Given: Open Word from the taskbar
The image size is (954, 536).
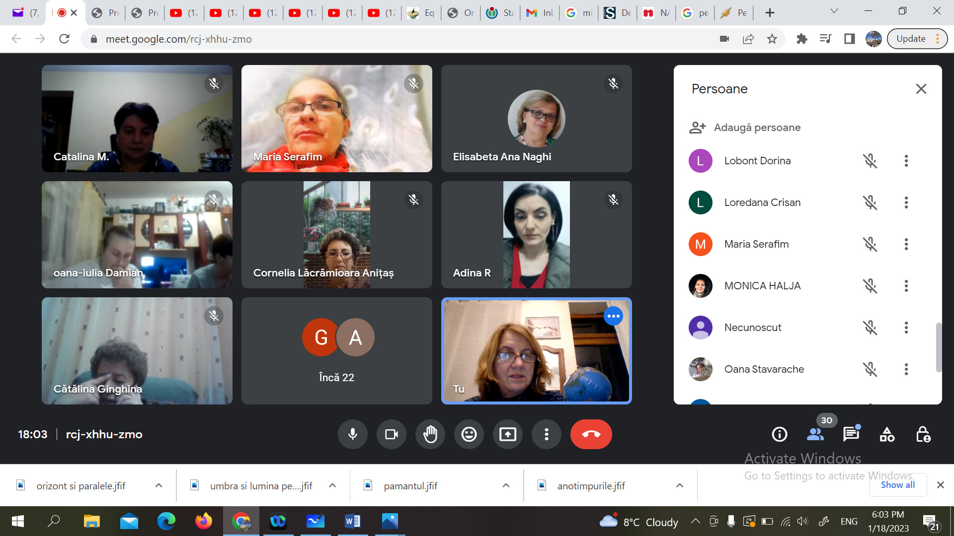Looking at the screenshot, I should (x=352, y=521).
